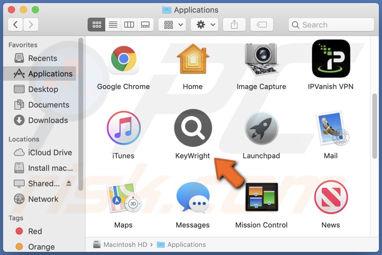
Task: Open Desktop in the sidebar
Action: 40,89
